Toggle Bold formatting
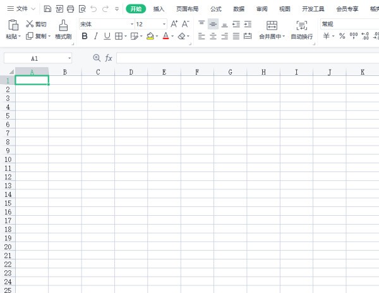Image resolution: width=379 pixels, height=293 pixels. tap(85, 36)
